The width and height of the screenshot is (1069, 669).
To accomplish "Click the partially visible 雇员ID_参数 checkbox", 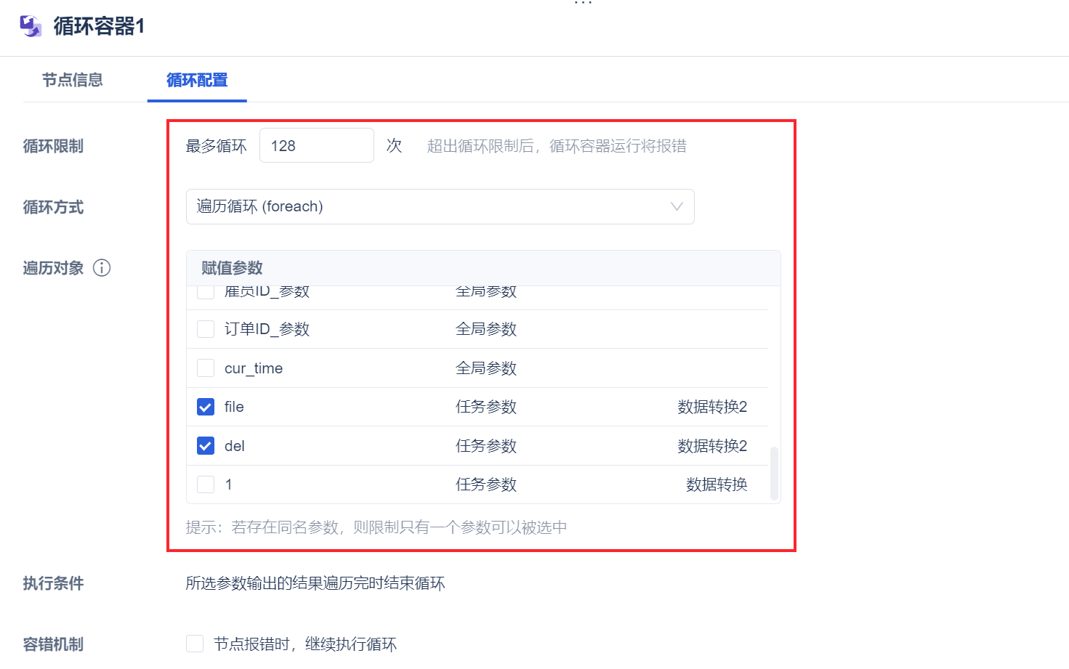I will click(206, 293).
